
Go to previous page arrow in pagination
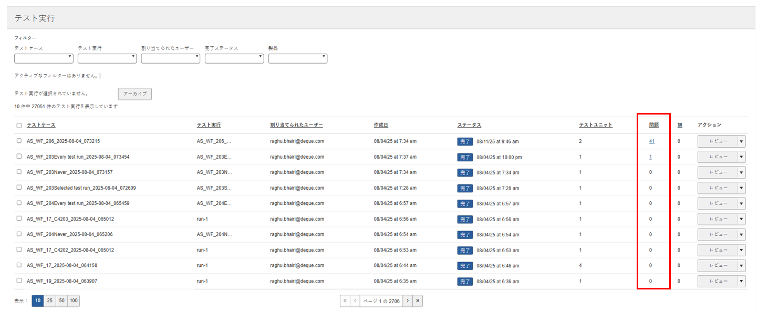tap(355, 300)
